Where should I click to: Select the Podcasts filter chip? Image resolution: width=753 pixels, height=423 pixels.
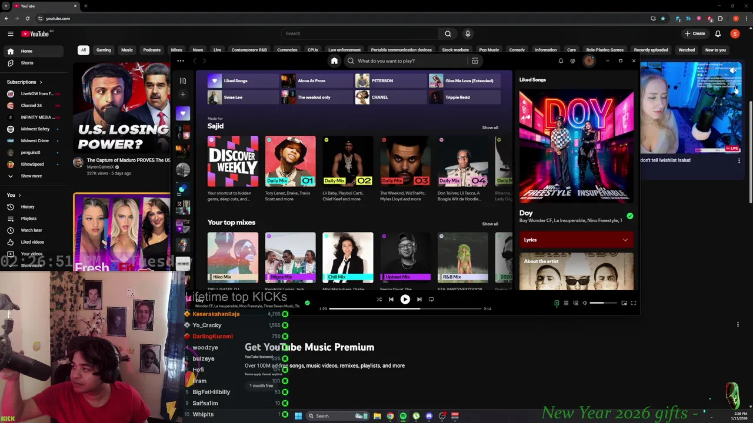[x=152, y=50]
